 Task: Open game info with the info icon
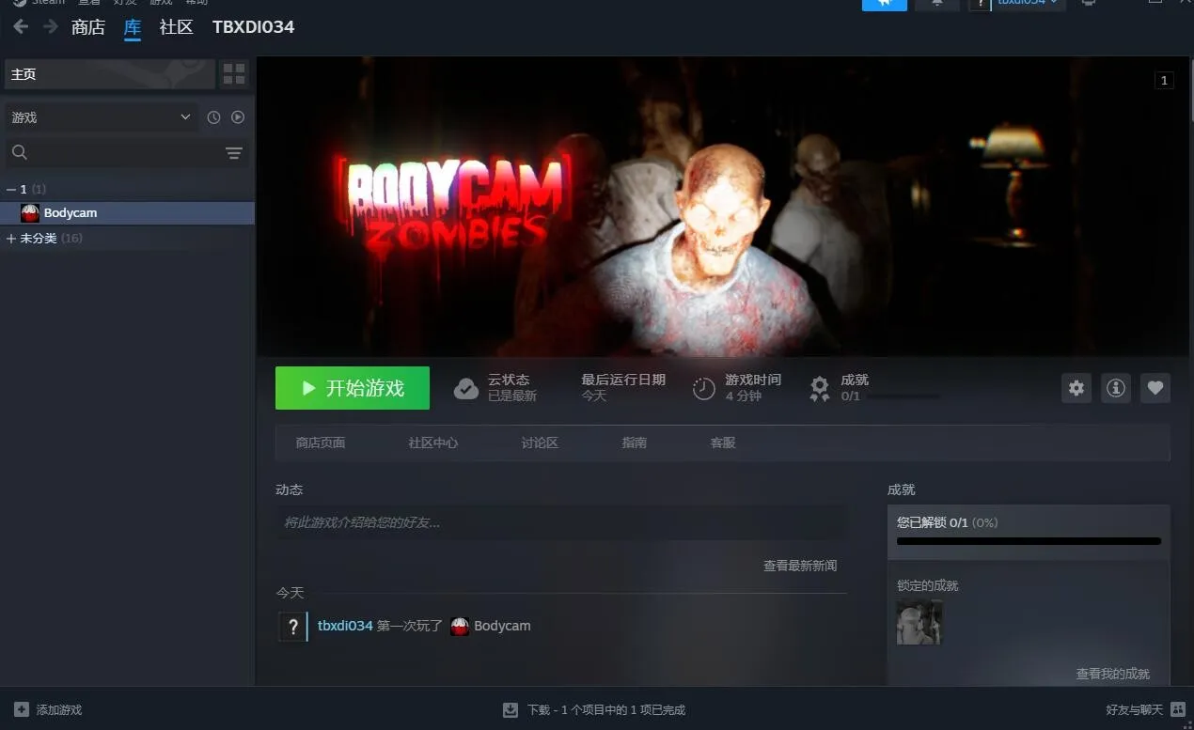point(1116,388)
